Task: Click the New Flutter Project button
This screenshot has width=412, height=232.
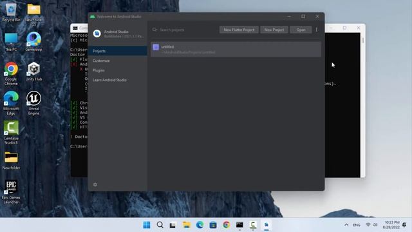Action: [x=239, y=30]
